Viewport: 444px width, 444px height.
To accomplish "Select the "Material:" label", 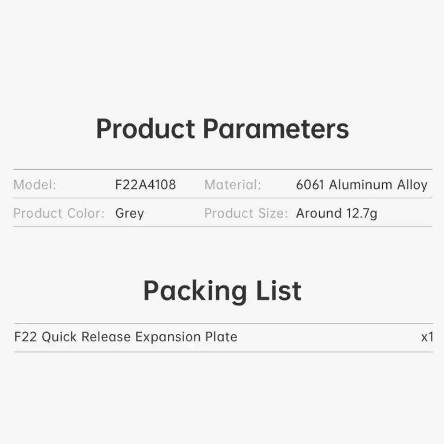I will point(233,185).
